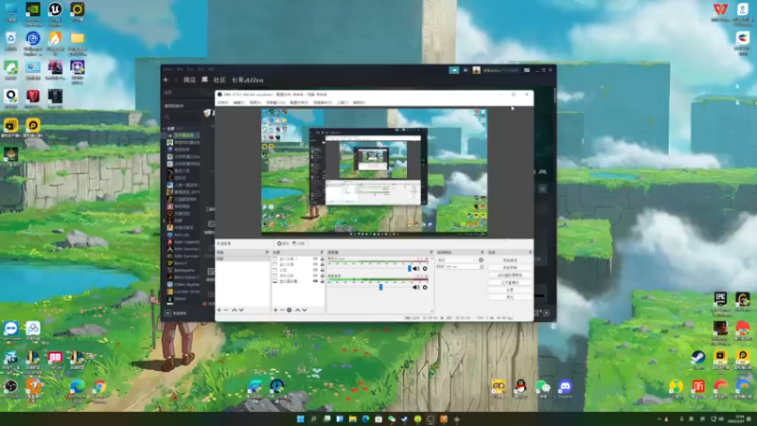
Task: Mute the Desktop Audio mixer channel
Action: 416,288
